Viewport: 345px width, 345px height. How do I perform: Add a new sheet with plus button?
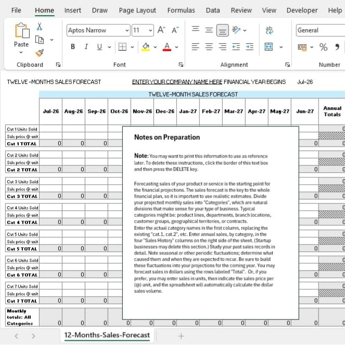click(181, 336)
